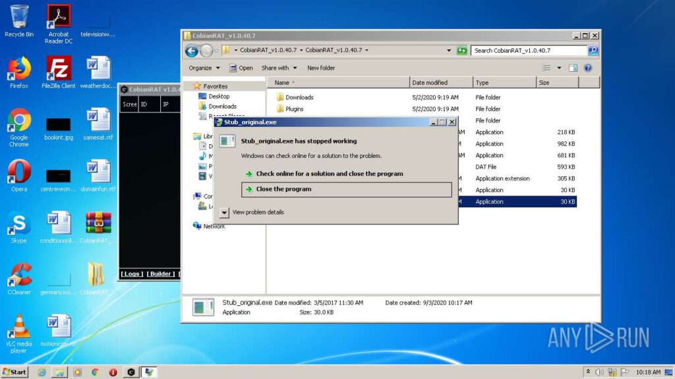Viewport: 675px width, 379px height.
Task: Show hidden tray icons arrow
Action: [588, 372]
